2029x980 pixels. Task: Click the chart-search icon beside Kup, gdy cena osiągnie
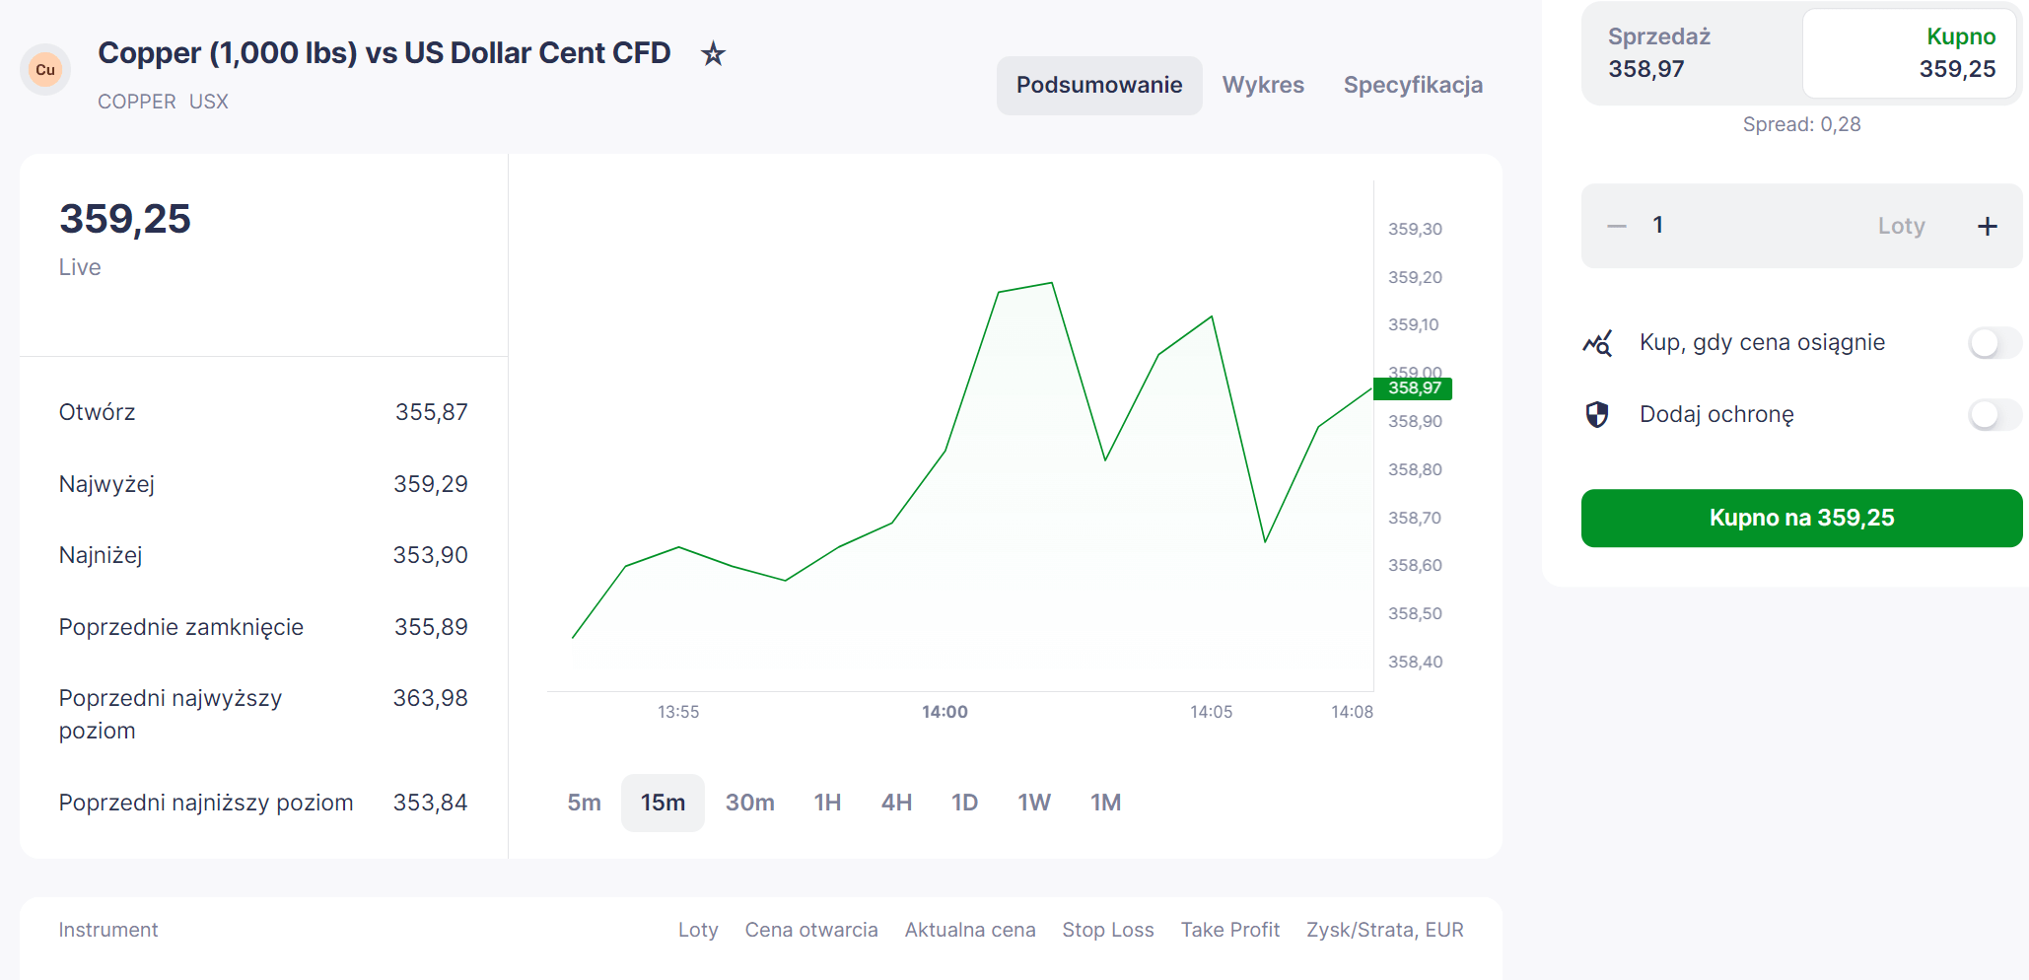point(1597,343)
